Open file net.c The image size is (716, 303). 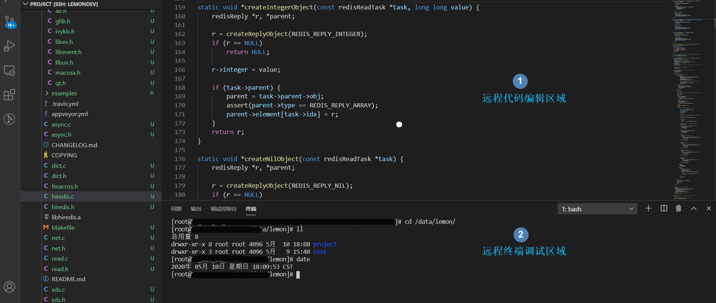(58, 238)
